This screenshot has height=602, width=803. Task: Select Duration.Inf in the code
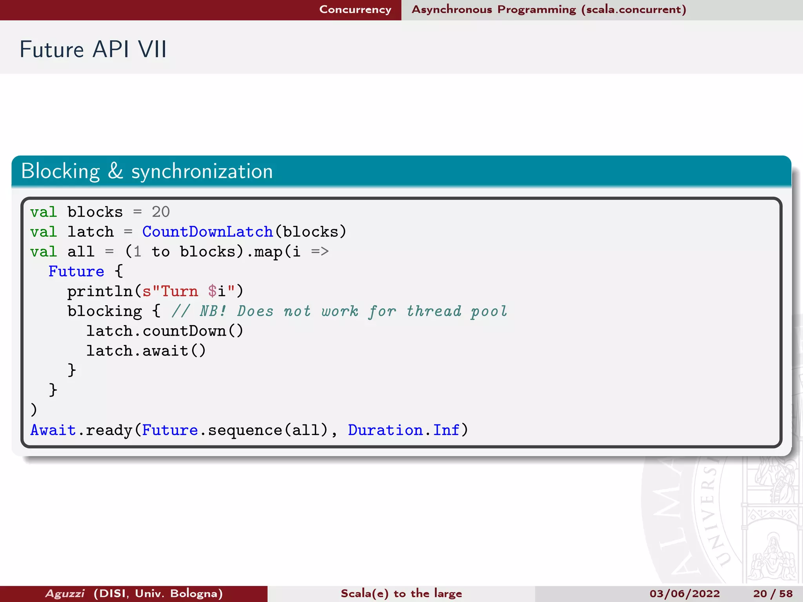[404, 430]
